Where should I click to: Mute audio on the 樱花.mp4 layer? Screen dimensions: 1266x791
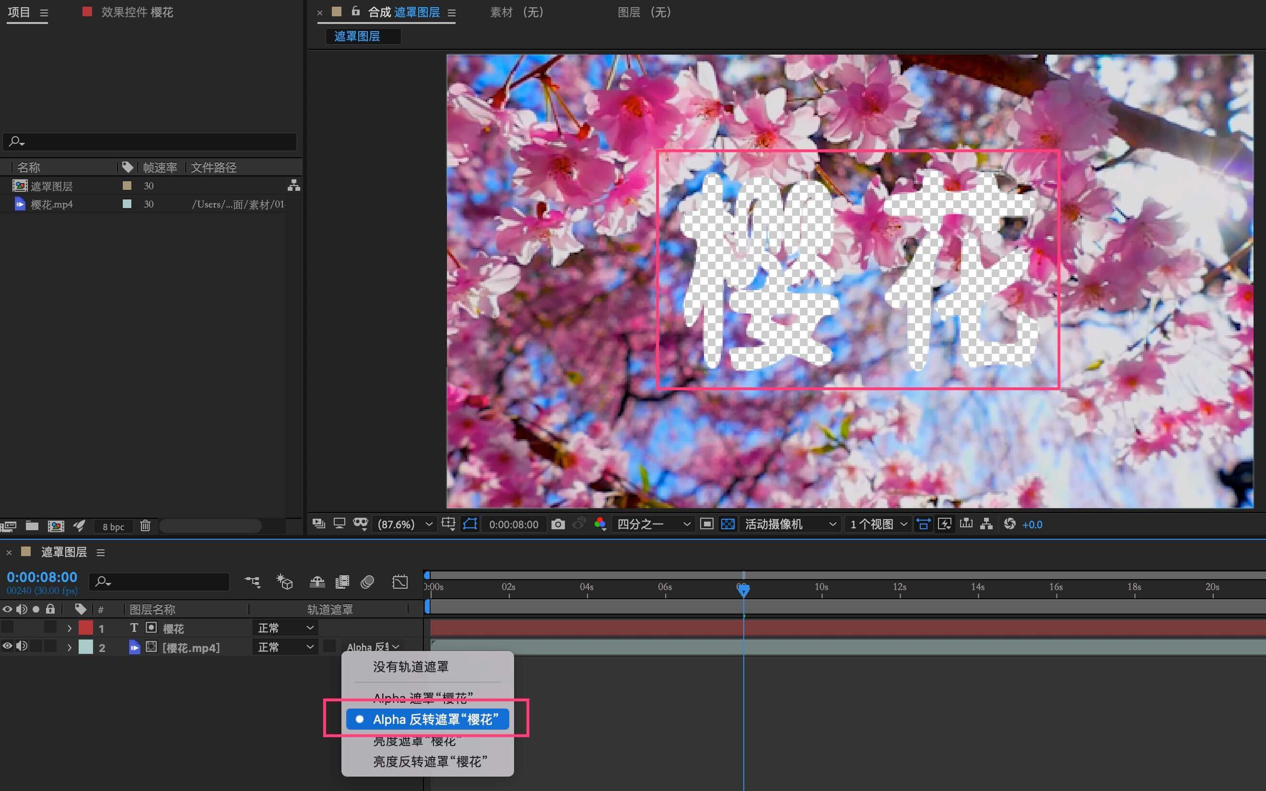tap(22, 646)
